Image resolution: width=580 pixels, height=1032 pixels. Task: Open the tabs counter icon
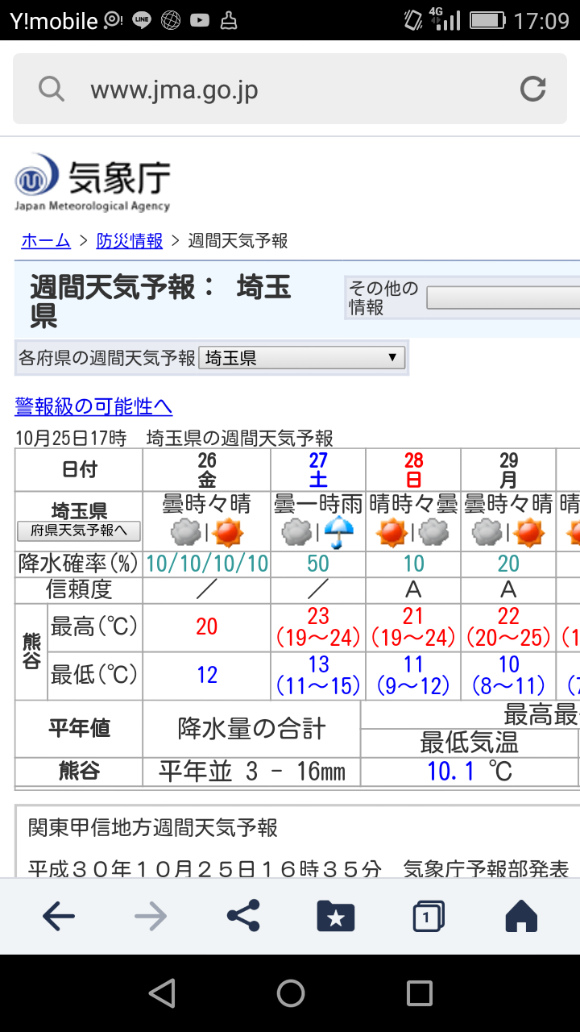(x=428, y=915)
